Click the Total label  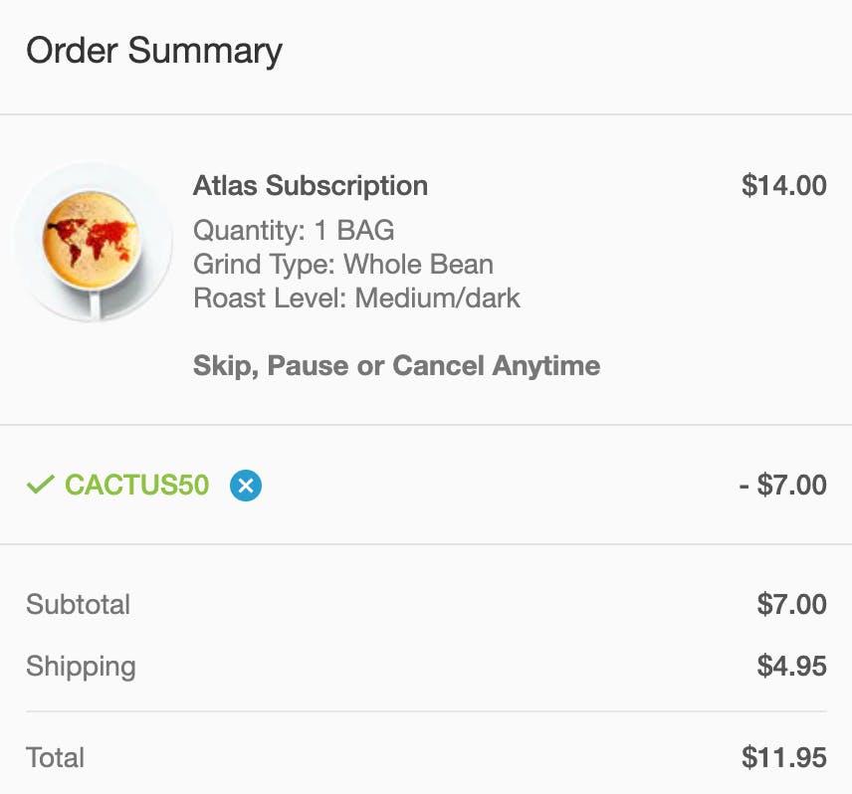55,757
